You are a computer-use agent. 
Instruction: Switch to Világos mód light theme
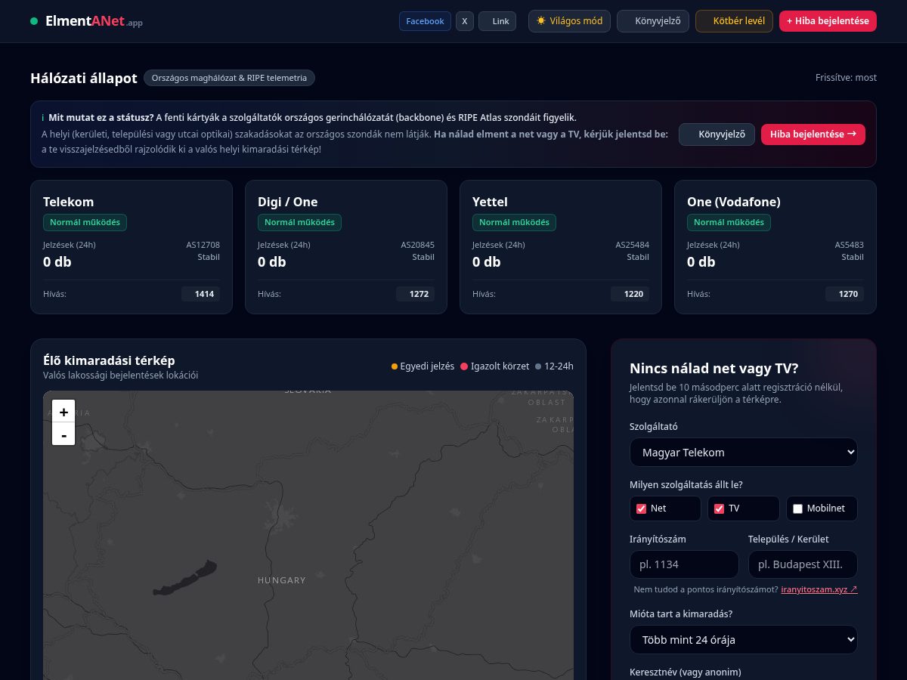click(x=570, y=21)
